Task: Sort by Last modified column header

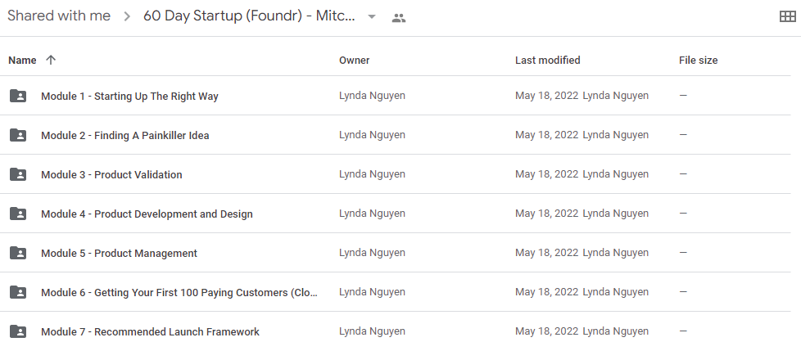Action: pos(548,61)
